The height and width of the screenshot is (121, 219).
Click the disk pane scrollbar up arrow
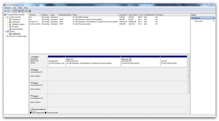(x=189, y=56)
